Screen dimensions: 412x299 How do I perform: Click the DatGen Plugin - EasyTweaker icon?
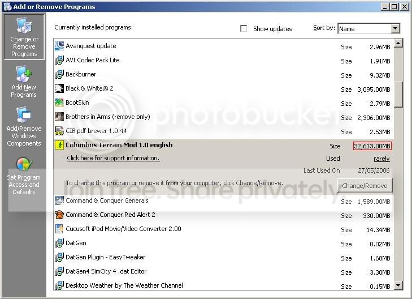(59, 257)
